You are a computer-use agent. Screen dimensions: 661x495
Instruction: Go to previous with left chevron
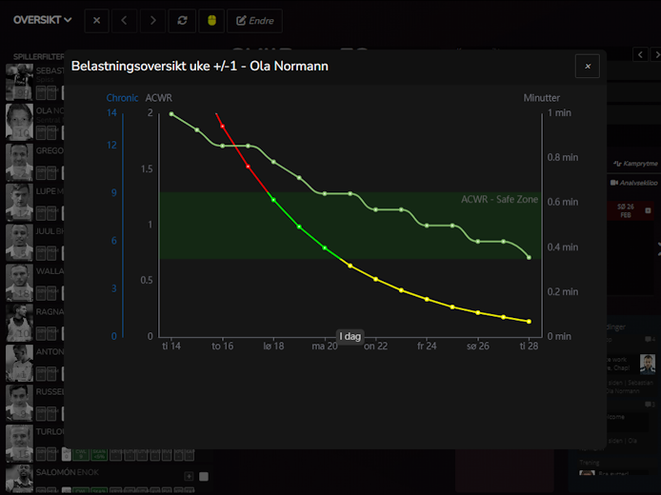pos(124,20)
